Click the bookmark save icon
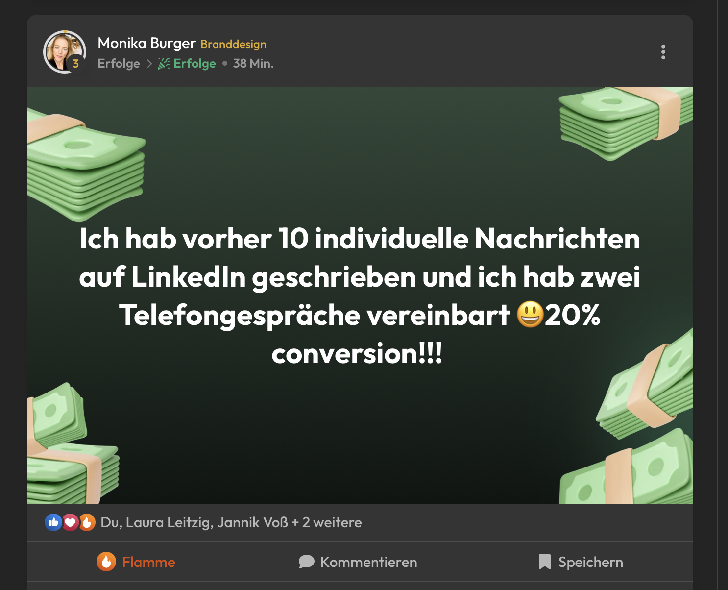 click(x=545, y=562)
